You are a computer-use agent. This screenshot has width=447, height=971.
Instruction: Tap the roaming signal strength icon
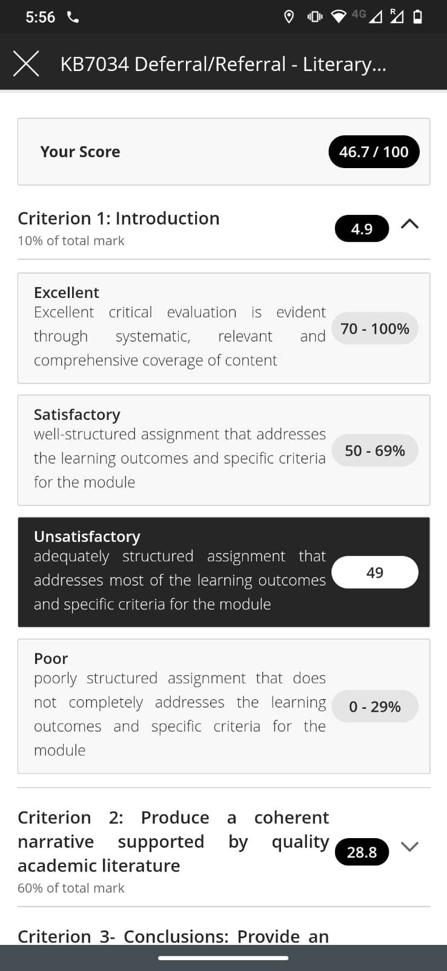coord(396,16)
